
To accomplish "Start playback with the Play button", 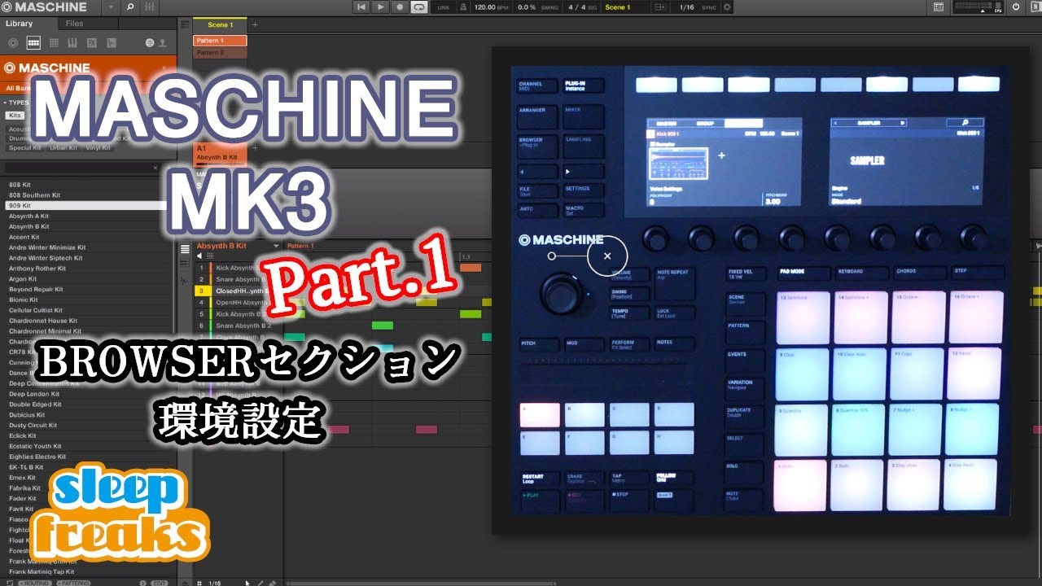I will tap(381, 7).
